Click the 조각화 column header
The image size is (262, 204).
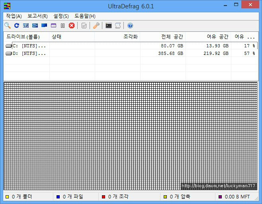coord(117,37)
